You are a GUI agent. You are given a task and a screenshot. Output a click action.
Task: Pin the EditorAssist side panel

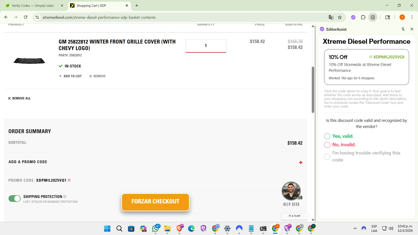click(403, 29)
